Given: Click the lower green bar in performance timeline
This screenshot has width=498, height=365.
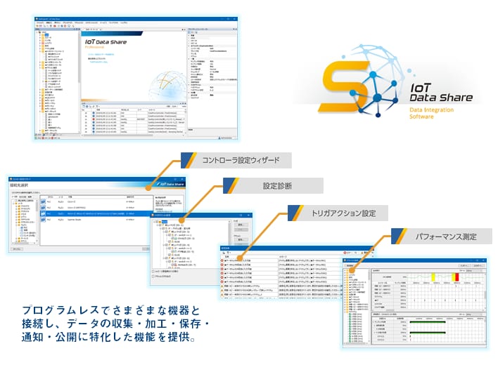Looking at the screenshot, I should [x=428, y=333].
